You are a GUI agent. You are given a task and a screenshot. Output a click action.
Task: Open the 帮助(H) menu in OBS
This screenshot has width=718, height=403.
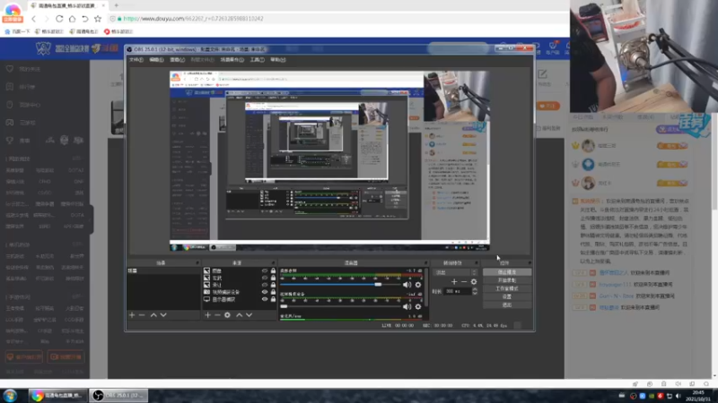[278, 60]
